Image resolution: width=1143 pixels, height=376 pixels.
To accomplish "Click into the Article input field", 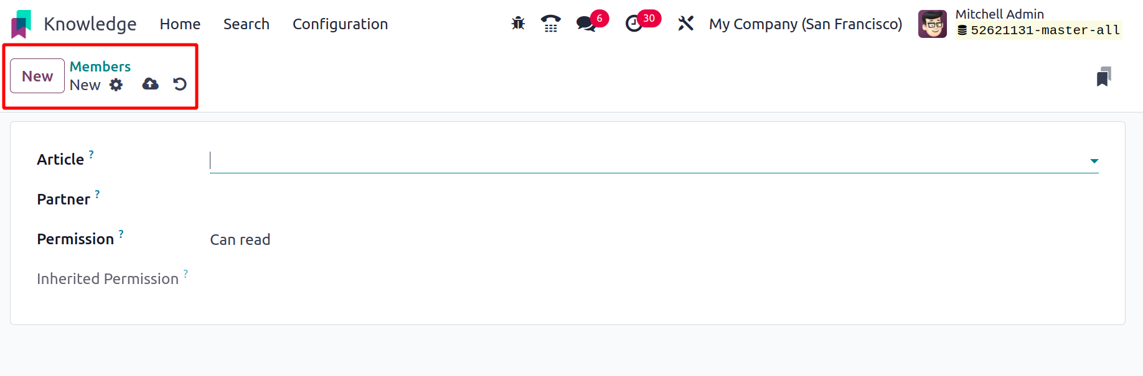I will [x=647, y=161].
